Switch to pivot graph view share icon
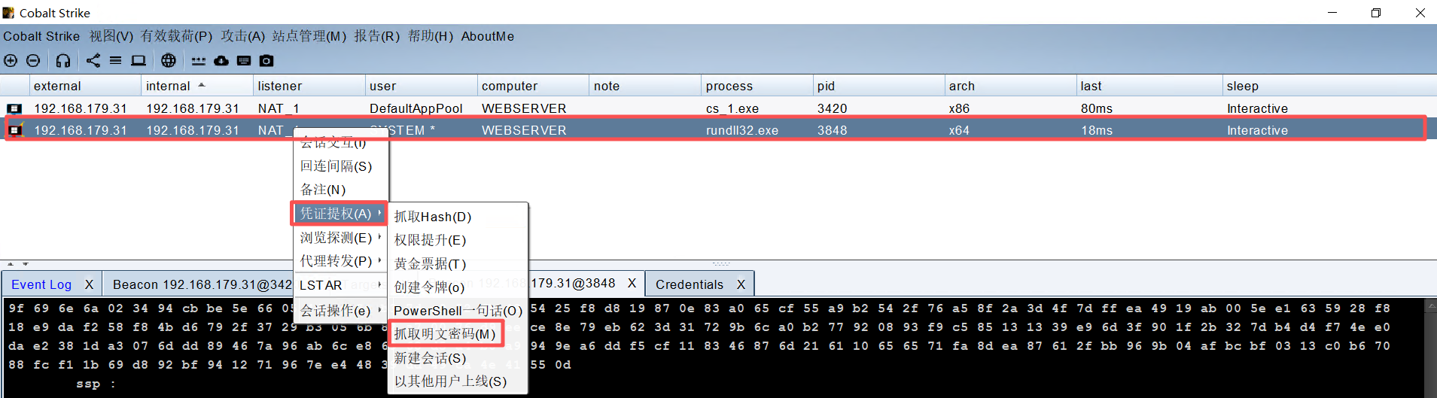1437x398 pixels. click(93, 61)
